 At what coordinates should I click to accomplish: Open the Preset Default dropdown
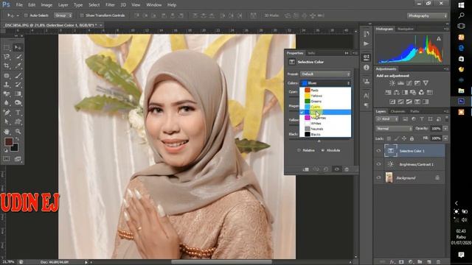pos(325,74)
